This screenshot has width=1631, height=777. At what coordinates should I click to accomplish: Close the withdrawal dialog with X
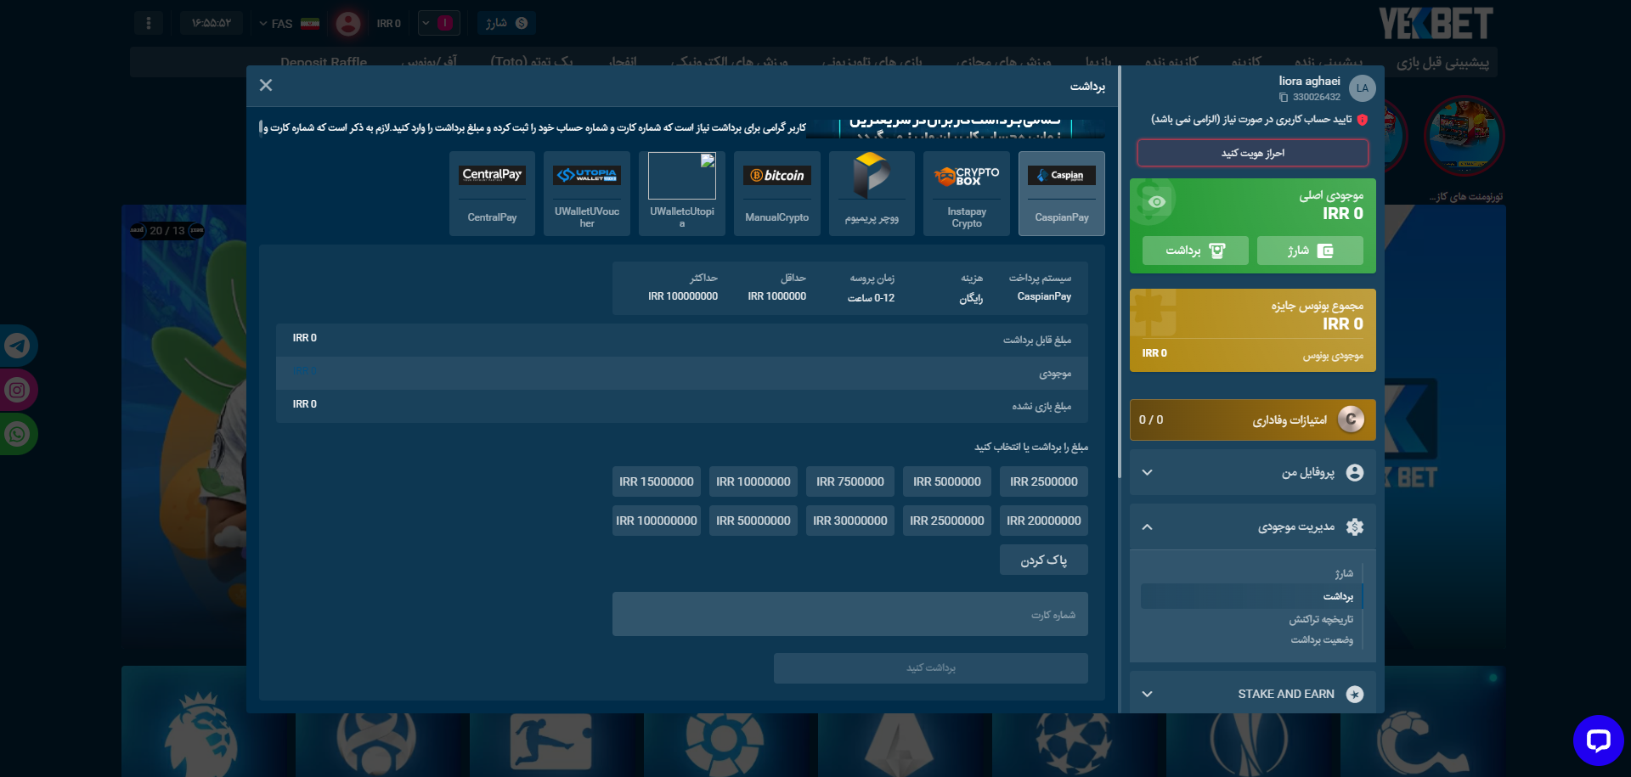point(266,85)
